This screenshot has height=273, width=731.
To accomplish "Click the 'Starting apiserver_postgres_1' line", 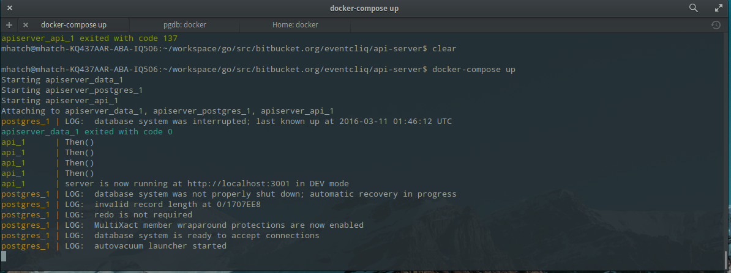I will 72,90.
